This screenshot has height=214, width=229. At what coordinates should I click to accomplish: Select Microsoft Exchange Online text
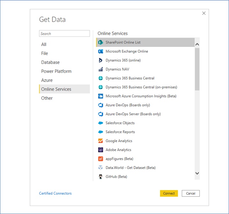coord(127,51)
